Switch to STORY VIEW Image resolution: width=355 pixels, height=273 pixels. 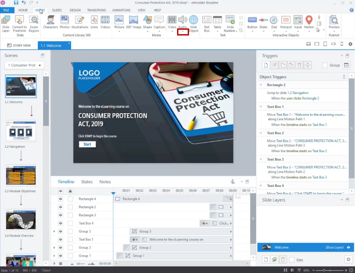[x=19, y=45]
